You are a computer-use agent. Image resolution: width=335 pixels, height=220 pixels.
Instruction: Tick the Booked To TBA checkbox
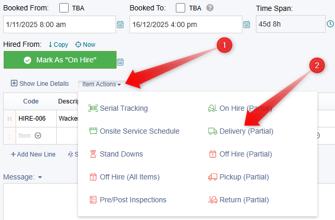point(181,8)
